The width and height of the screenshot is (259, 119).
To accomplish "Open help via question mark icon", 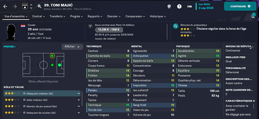I will point(179,7).
